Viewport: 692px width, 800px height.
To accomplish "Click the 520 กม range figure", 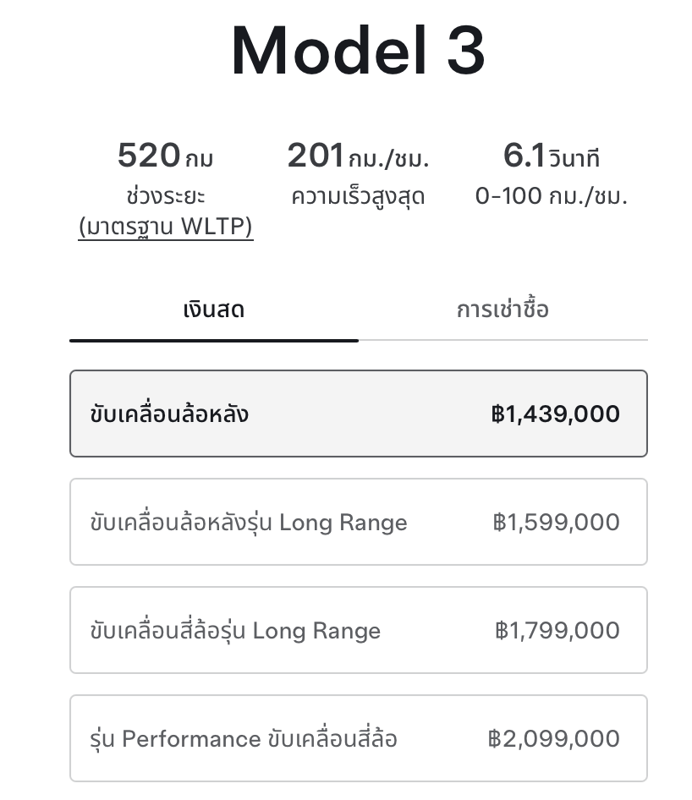I will point(165,156).
